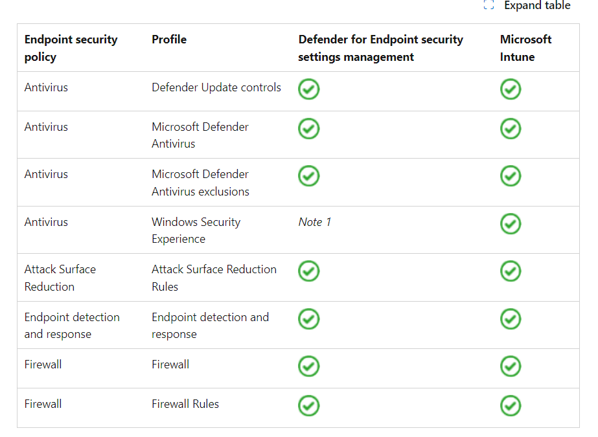The image size is (598, 437).
Task: Click Defender checkmark in Firewall Rules row
Action: (308, 406)
